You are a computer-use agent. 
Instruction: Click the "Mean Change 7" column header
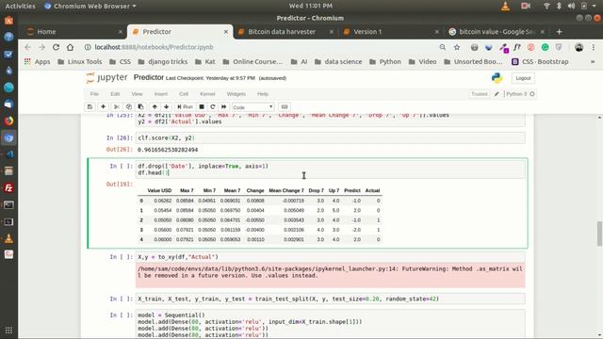click(286, 190)
